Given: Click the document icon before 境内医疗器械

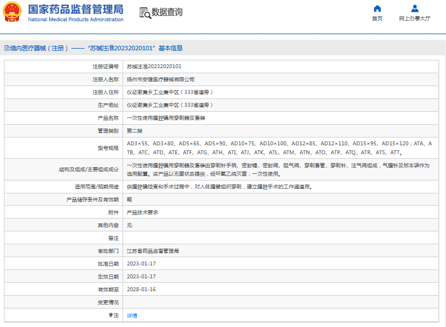Looking at the screenshot, I should pyautogui.click(x=7, y=48).
